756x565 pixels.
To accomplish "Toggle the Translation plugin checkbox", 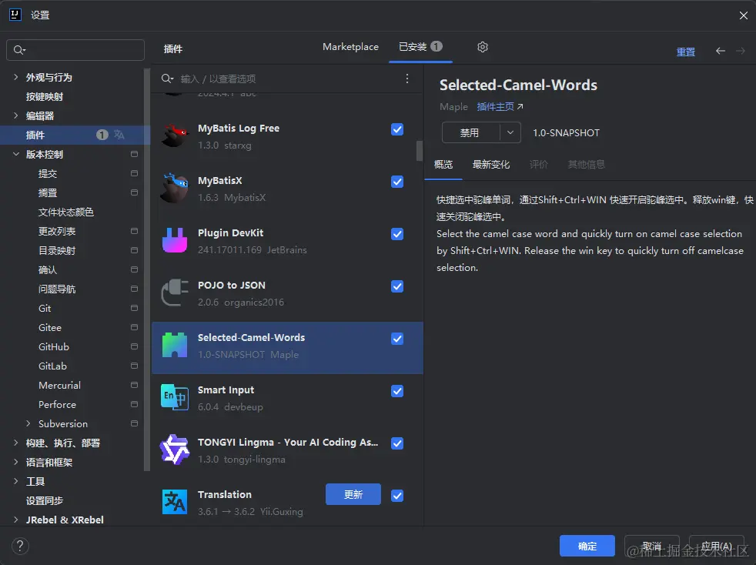I will click(x=397, y=496).
